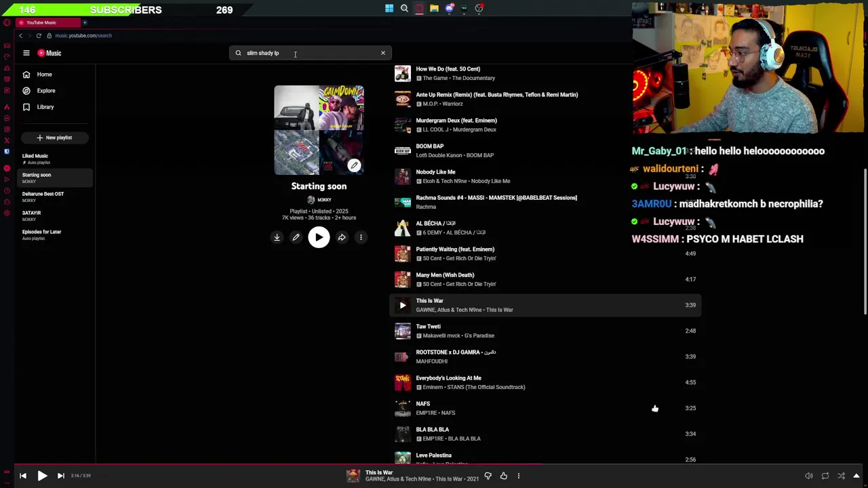868x488 pixels.
Task: Open the playlist more options menu
Action: point(361,237)
